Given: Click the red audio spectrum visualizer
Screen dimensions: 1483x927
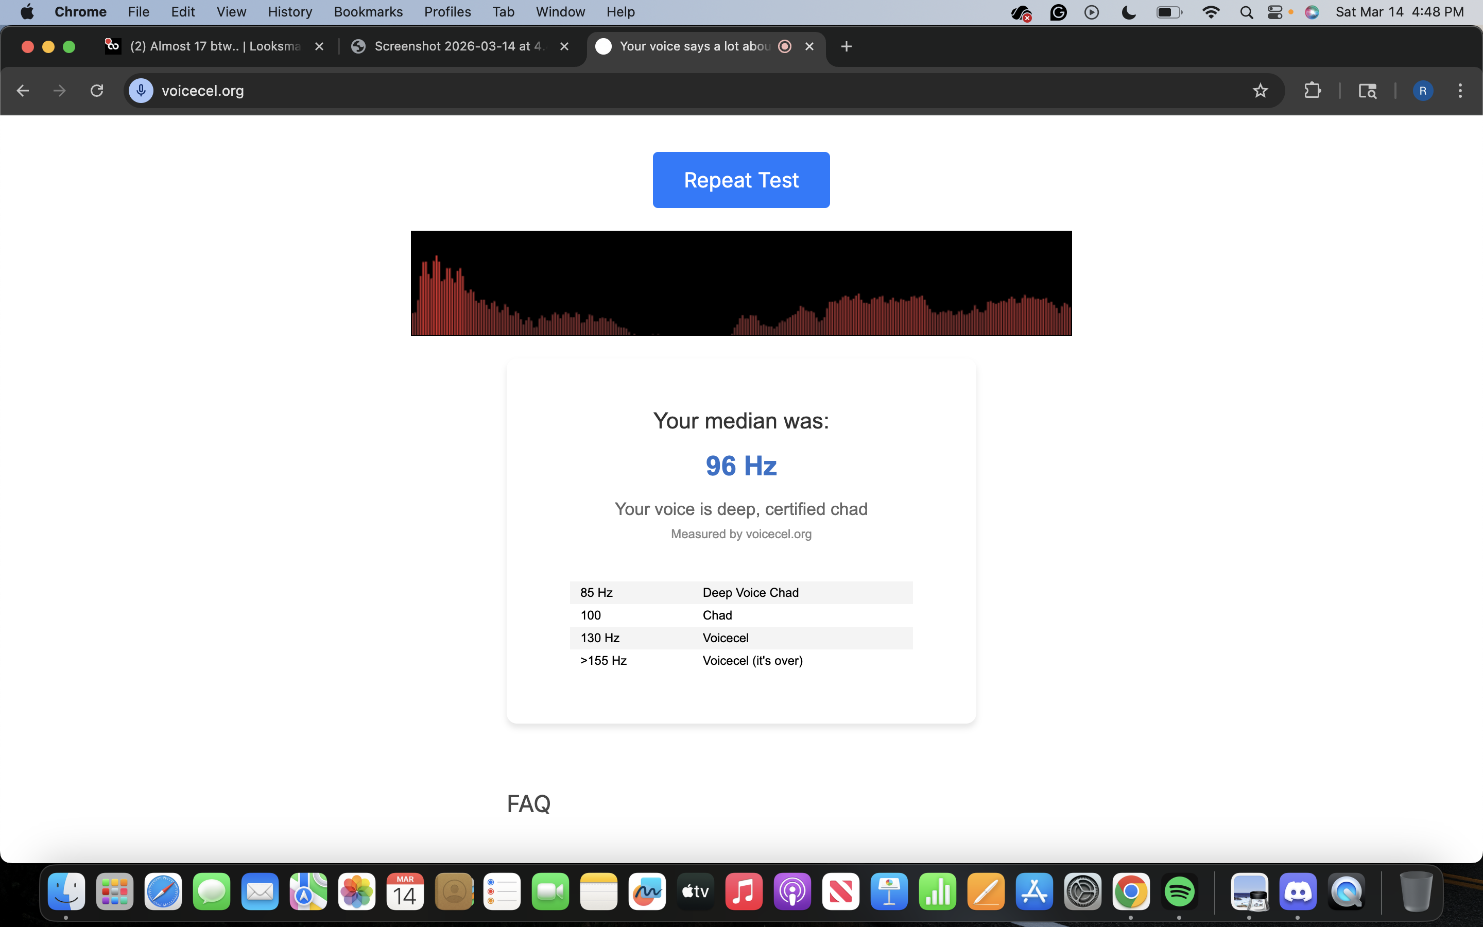Looking at the screenshot, I should 741,283.
